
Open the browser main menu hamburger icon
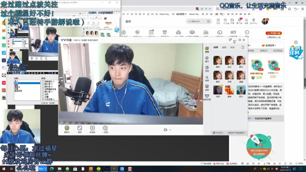(303, 9)
